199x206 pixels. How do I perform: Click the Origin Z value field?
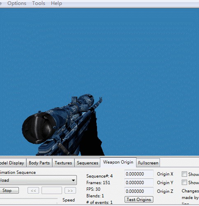[139, 191]
